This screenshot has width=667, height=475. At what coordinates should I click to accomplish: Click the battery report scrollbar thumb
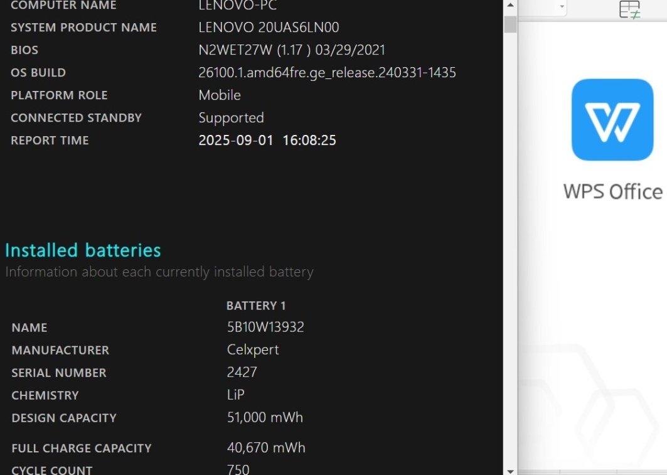[510, 24]
